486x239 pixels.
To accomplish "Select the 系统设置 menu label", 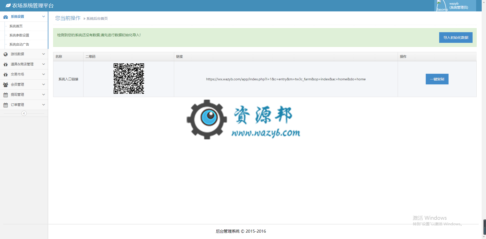I will click(17, 16).
